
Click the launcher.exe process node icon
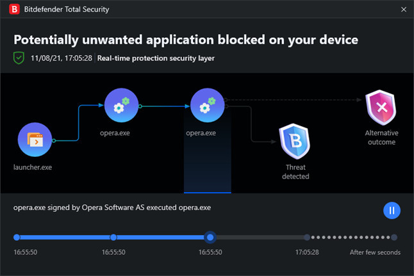click(x=35, y=140)
